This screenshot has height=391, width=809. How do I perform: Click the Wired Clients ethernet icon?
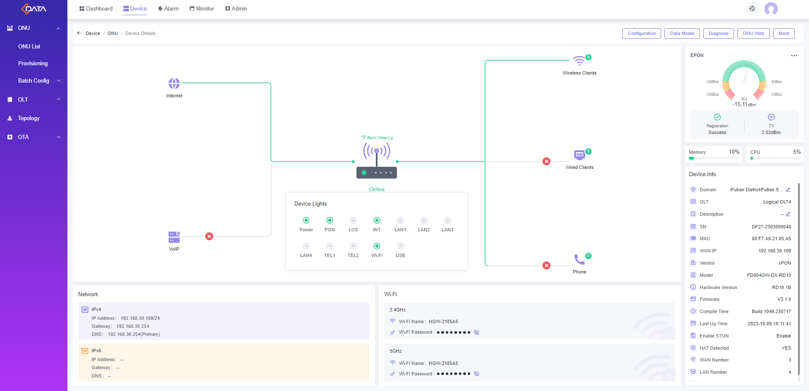[x=579, y=155]
